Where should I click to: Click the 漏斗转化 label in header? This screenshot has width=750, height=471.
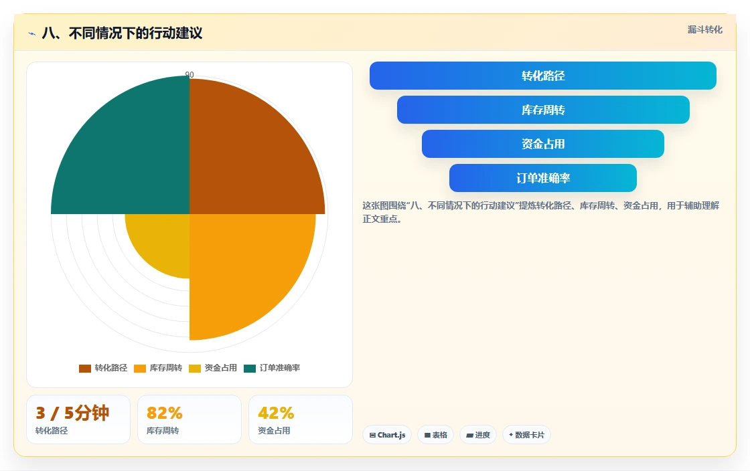click(x=705, y=29)
